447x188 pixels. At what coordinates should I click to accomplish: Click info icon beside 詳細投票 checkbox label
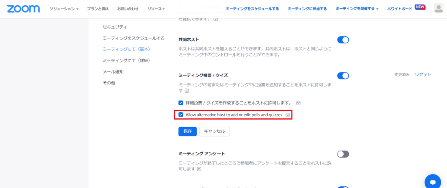click(299, 103)
